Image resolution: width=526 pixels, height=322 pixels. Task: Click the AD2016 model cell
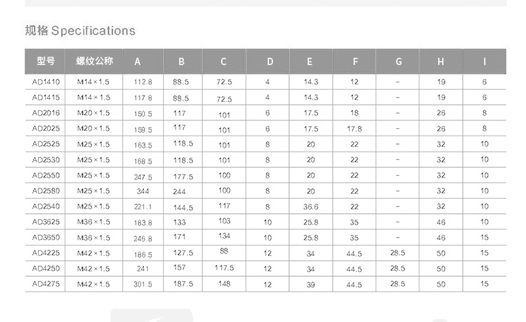click(46, 113)
